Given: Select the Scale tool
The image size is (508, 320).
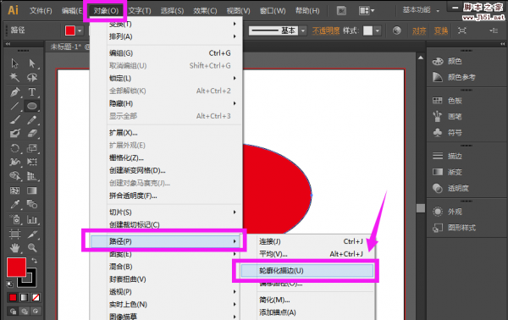Looking at the screenshot, I should pyautogui.click(x=32, y=148).
